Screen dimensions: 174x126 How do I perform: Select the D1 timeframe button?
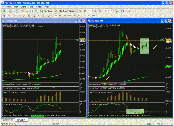point(84,16)
